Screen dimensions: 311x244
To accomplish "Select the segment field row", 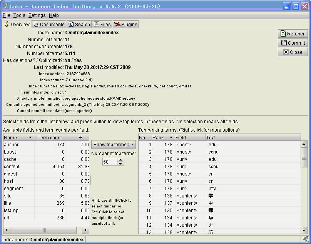I will click(46, 189).
